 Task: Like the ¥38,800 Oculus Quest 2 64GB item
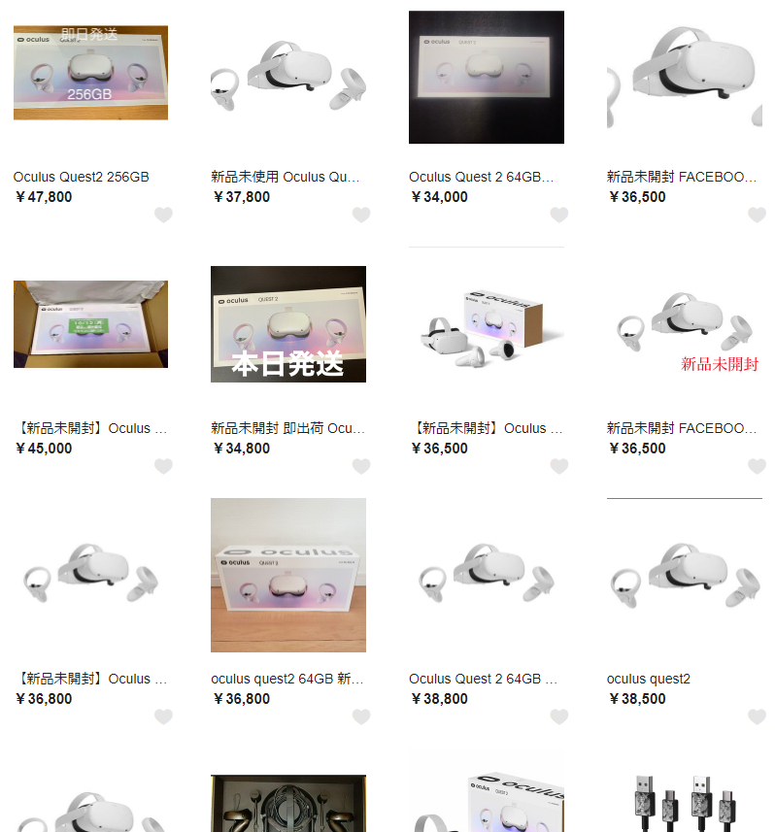click(559, 716)
